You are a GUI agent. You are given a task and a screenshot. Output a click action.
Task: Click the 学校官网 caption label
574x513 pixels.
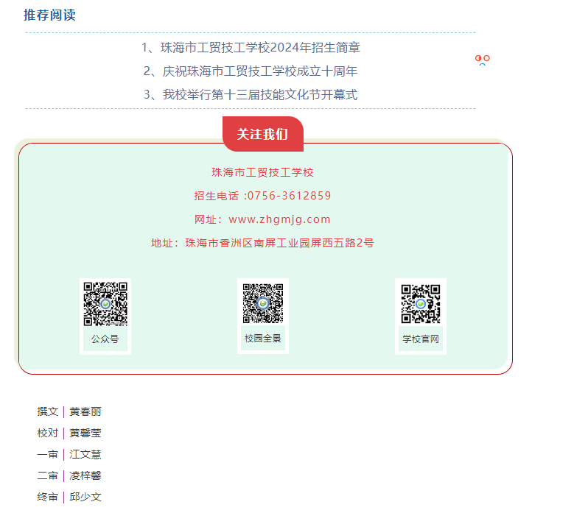coord(421,339)
